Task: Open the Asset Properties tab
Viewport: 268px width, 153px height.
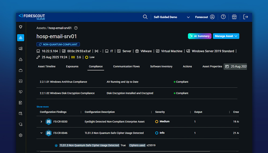Action: pos(212,66)
